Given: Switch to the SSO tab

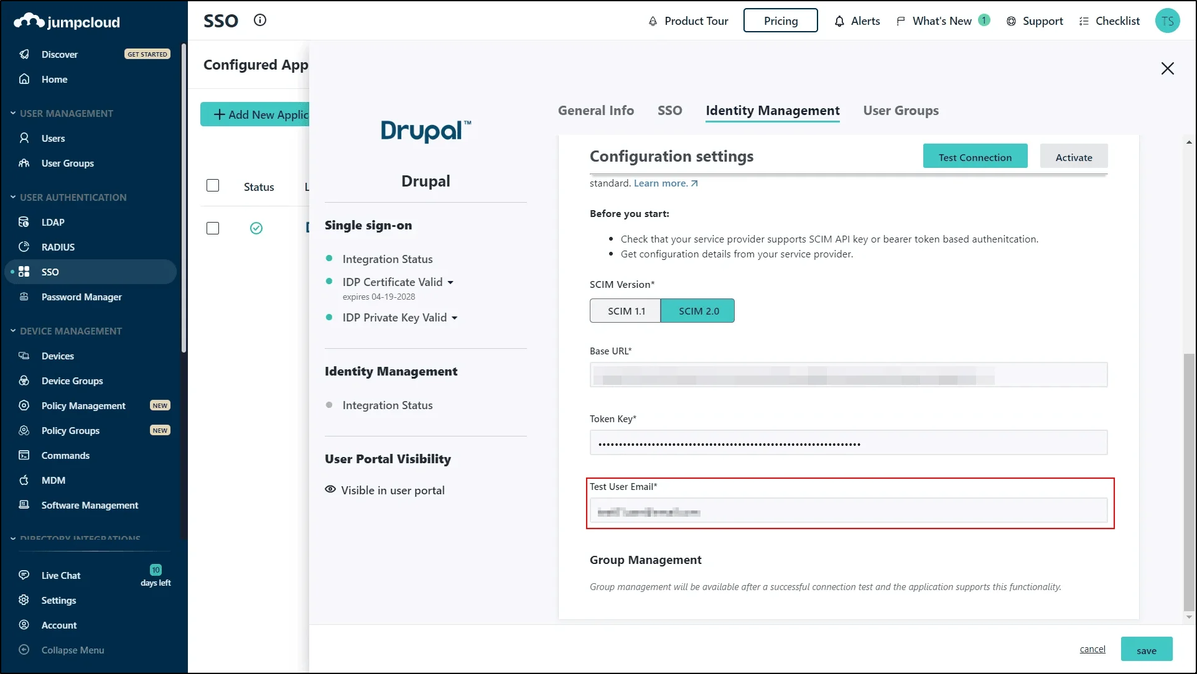Looking at the screenshot, I should [670, 111].
